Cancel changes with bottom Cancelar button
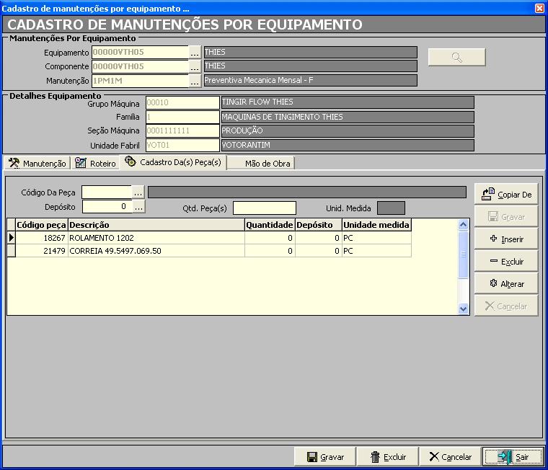Image resolution: width=548 pixels, height=470 pixels. 450,457
